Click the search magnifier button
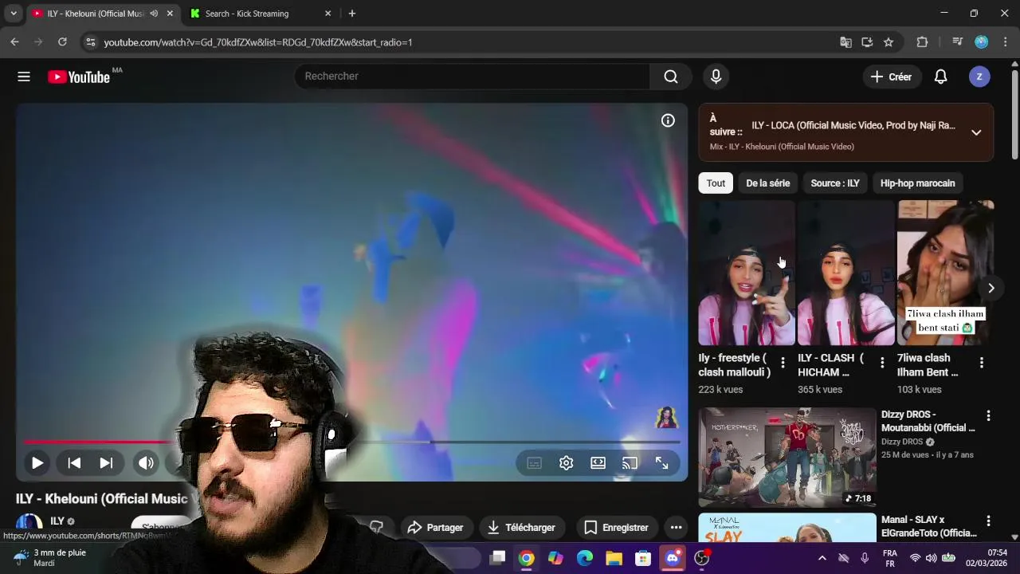Screen dimensions: 1020x574 (x=671, y=77)
